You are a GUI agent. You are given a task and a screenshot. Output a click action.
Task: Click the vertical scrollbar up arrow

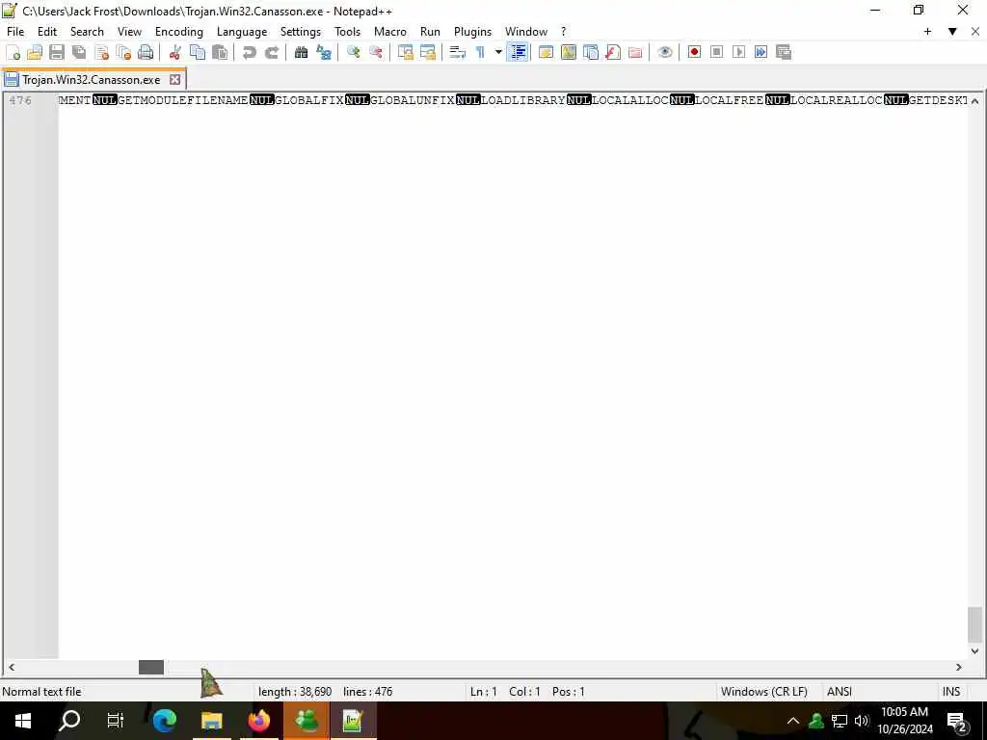pyautogui.click(x=974, y=100)
